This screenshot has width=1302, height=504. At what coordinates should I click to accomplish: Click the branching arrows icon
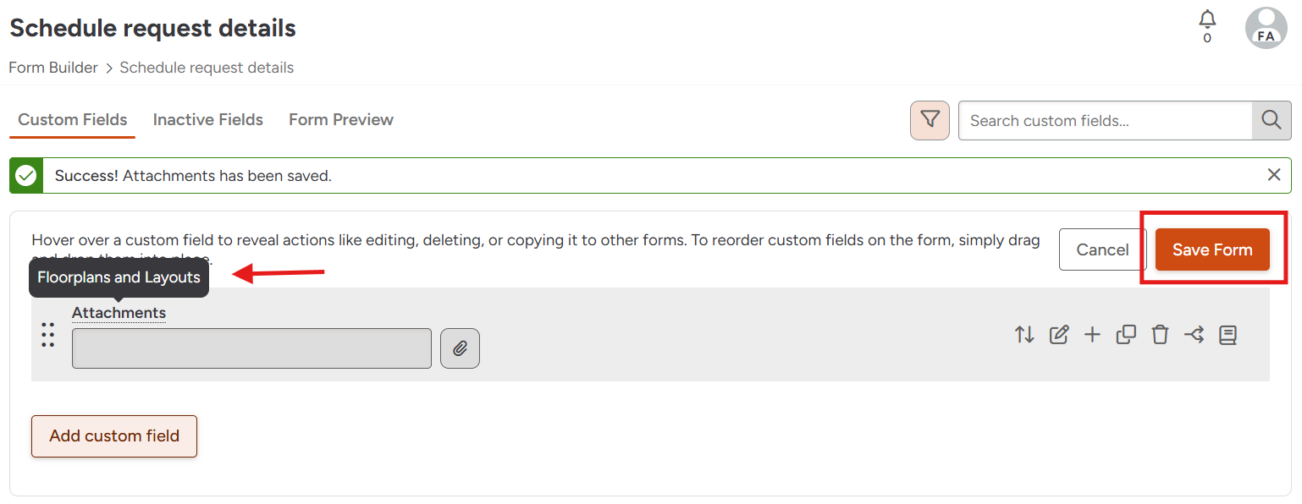tap(1194, 335)
